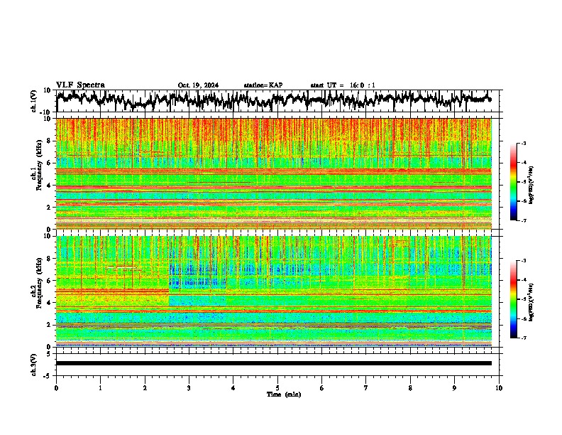Image resolution: width=562 pixels, height=435 pixels.
Task: Click the 'VLF Spectra' title text
Action: [80, 85]
